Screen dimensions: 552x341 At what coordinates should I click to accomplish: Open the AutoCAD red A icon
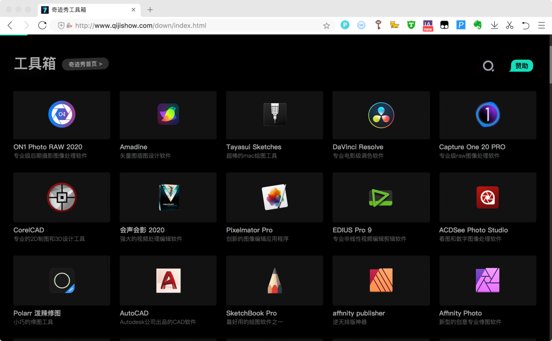click(x=168, y=280)
